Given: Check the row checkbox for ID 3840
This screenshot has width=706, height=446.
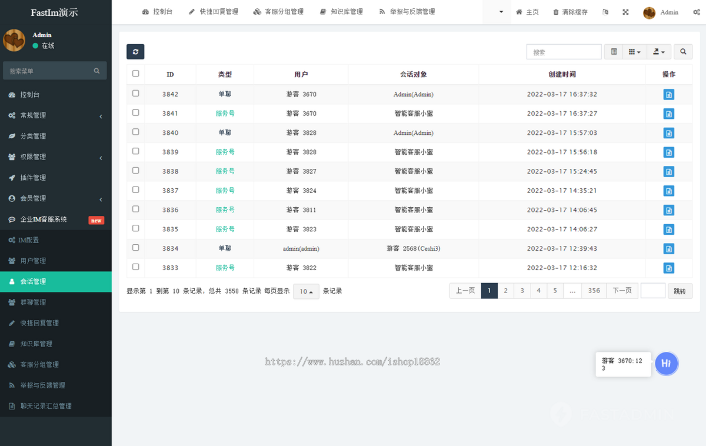Looking at the screenshot, I should [135, 133].
